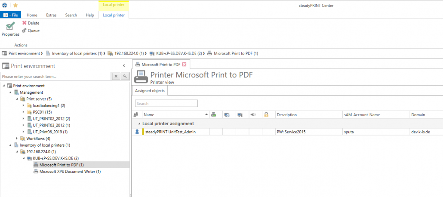Sort by the Description column header
443x197 pixels.
pyautogui.click(x=308, y=115)
